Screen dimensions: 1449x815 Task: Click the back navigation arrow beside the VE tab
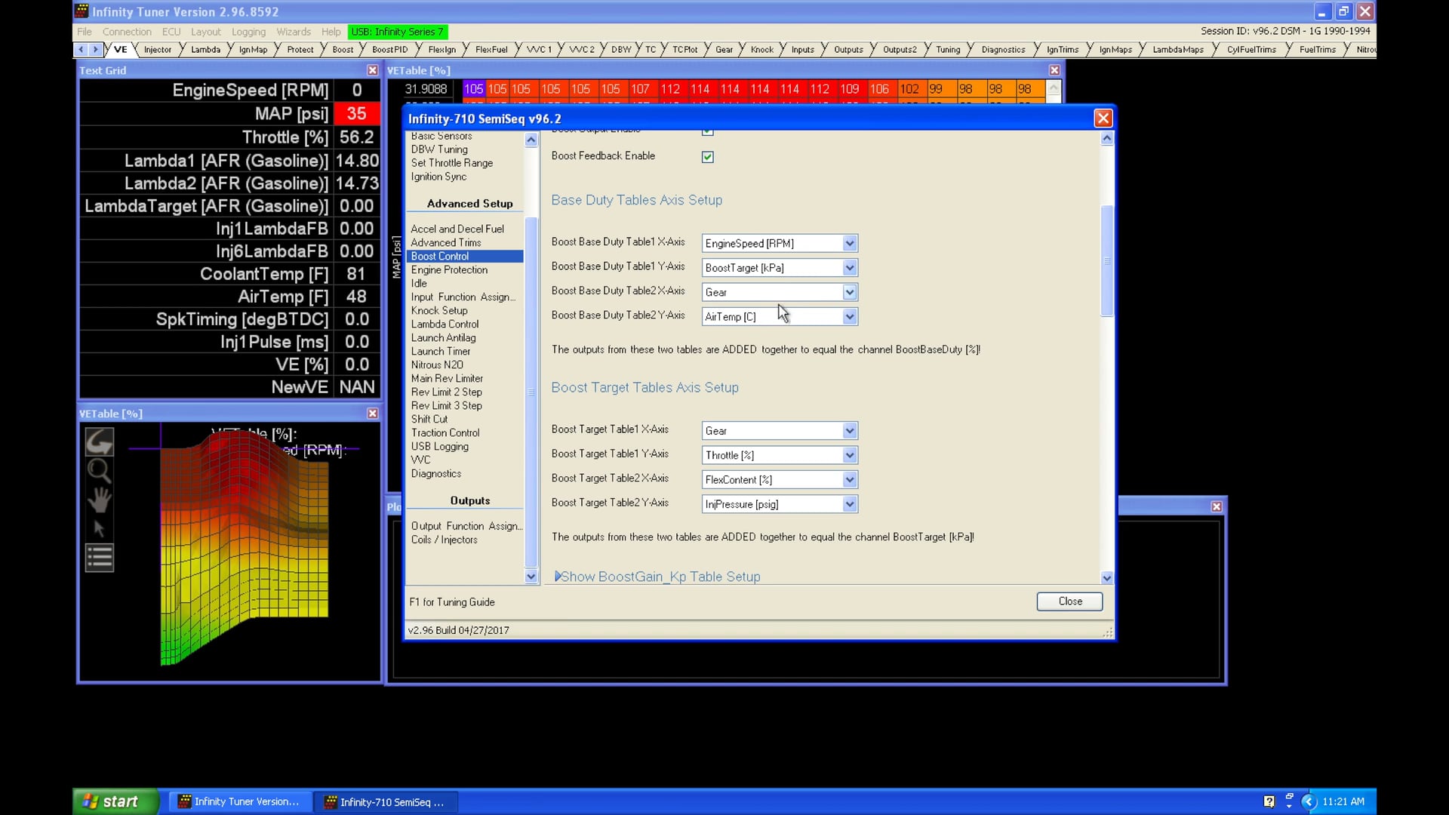tap(81, 49)
